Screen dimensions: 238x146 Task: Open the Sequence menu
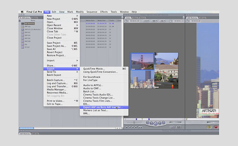pyautogui.click(x=92, y=12)
